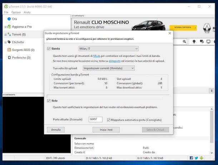This screenshot has height=165, width=218.
Task: Click Connessioni (per torrent) value 50
Action: (106, 83)
